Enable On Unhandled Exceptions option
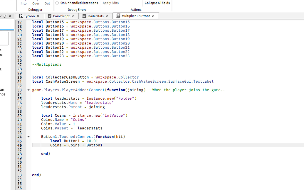The height and width of the screenshot is (190, 304). 57,3
